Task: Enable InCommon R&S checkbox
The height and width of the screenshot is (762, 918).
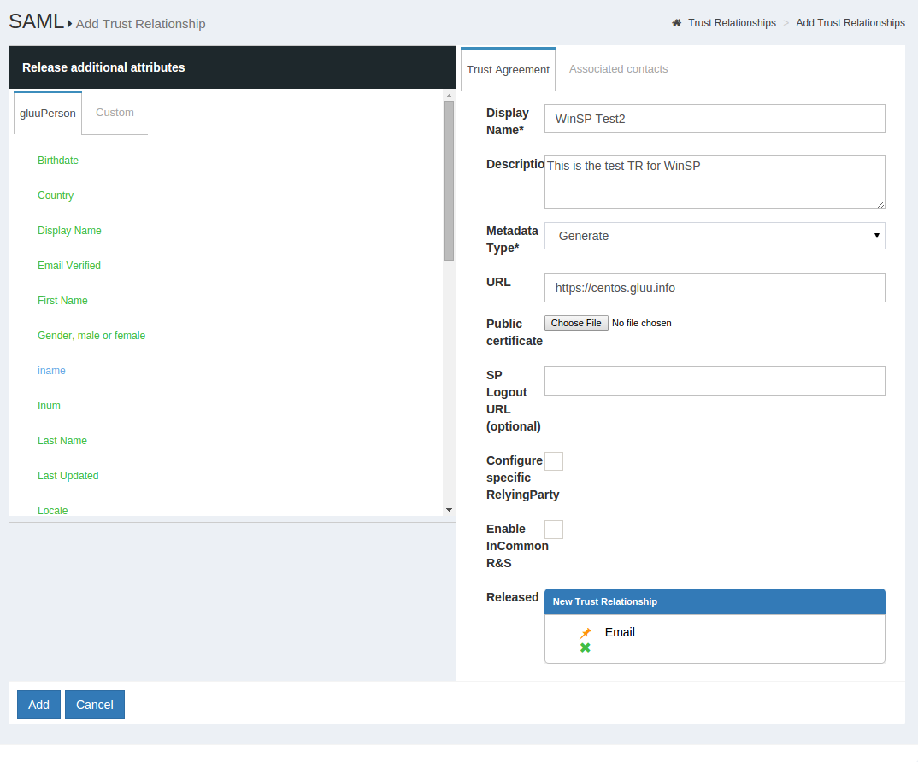Action: (554, 530)
